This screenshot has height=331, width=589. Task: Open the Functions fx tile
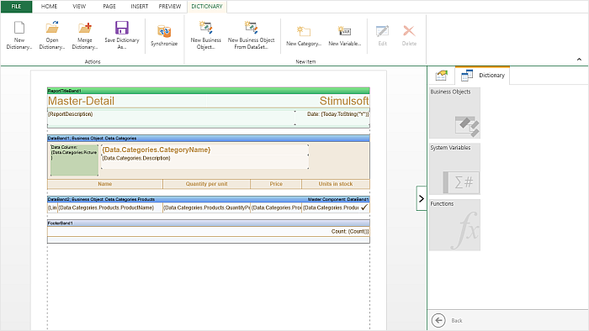pyautogui.click(x=454, y=225)
